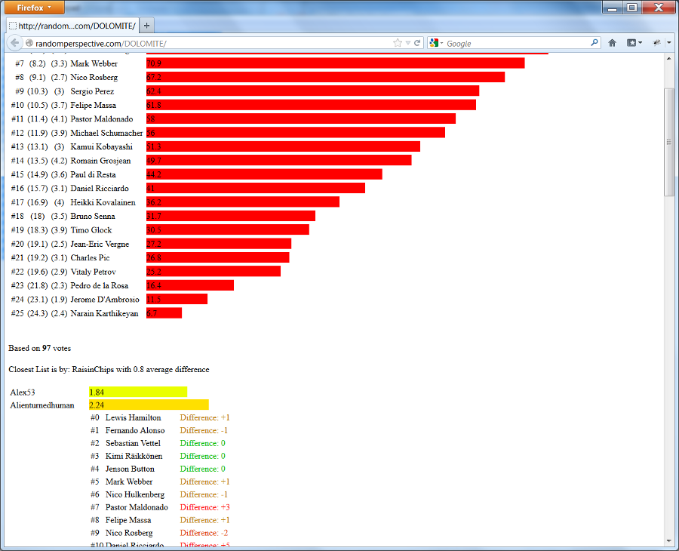Image resolution: width=679 pixels, height=551 pixels.
Task: Click 'Jerome D'Ambrosio' row label
Action: pyautogui.click(x=105, y=300)
